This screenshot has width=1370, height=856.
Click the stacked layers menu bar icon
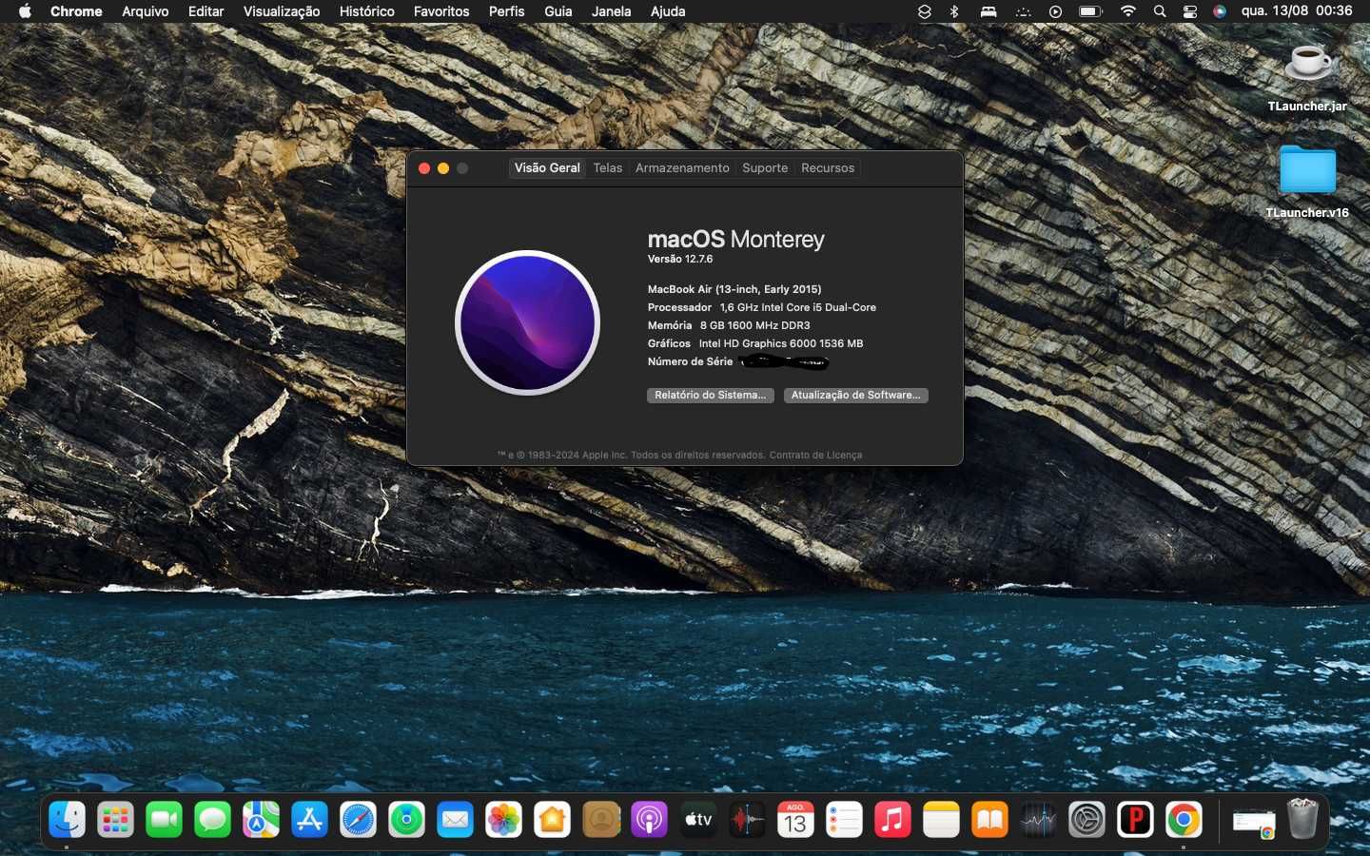pyautogui.click(x=924, y=11)
